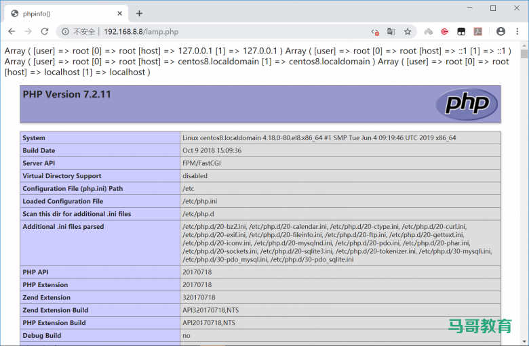Open the red circular extension icon
The height and width of the screenshot is (346, 529).
(445, 31)
